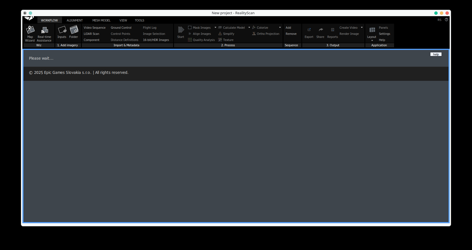The height and width of the screenshot is (250, 472).
Task: Click the 'Application' group label
Action: 379,45
